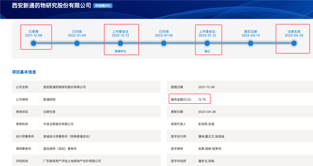Select the 已受理 2021-12-06 timeline node
The height and width of the screenshot is (166, 313).
coord(34,43)
